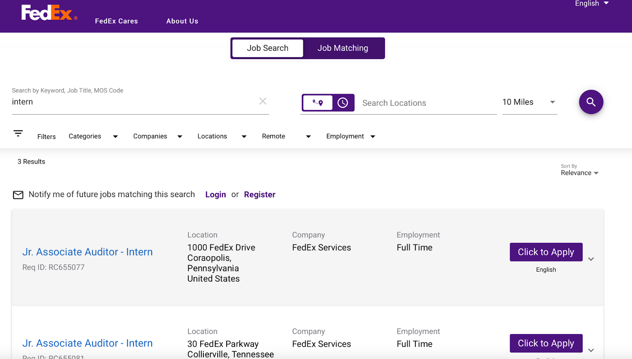Click the 1000 FedEx Drive address
The height and width of the screenshot is (359, 632).
pos(221,248)
